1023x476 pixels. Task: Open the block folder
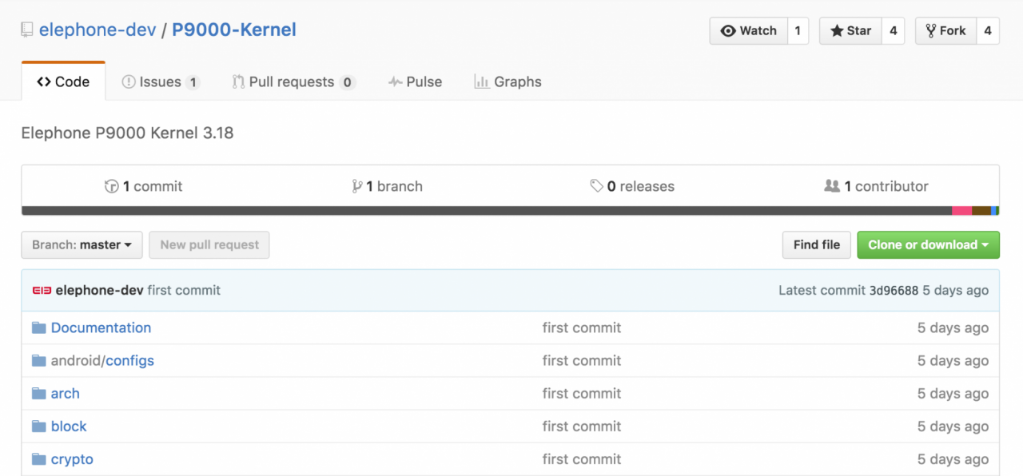click(x=69, y=426)
